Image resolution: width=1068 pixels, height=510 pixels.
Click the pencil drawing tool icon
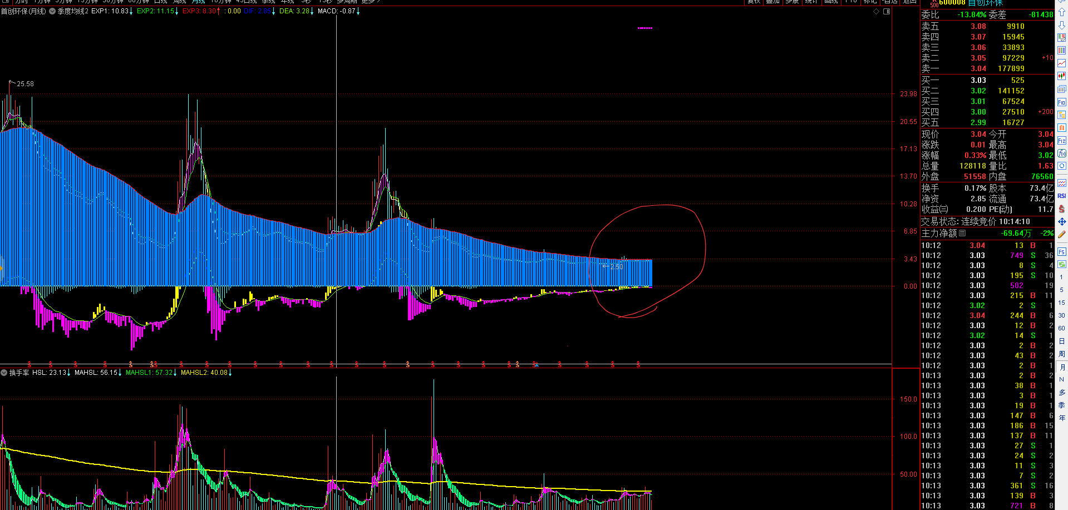1062,235
